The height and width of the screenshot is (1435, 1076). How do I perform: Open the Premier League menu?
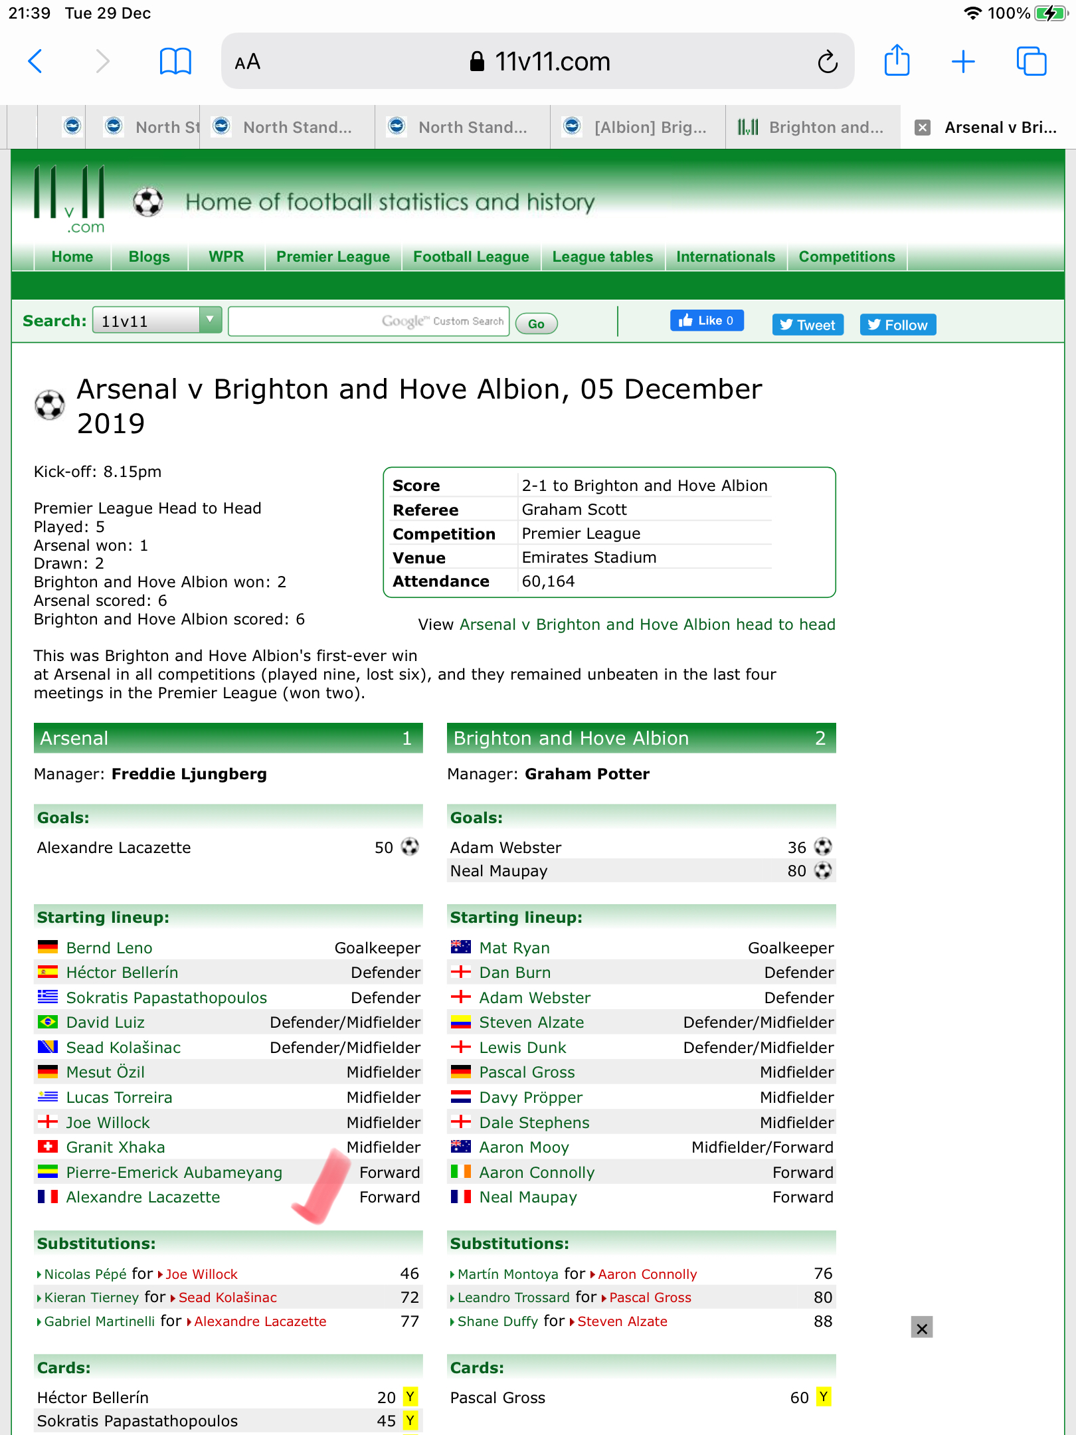pyautogui.click(x=333, y=256)
